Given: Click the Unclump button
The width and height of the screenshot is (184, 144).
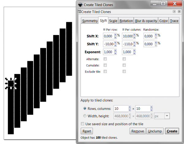Looking at the screenshot, I should [155, 131].
